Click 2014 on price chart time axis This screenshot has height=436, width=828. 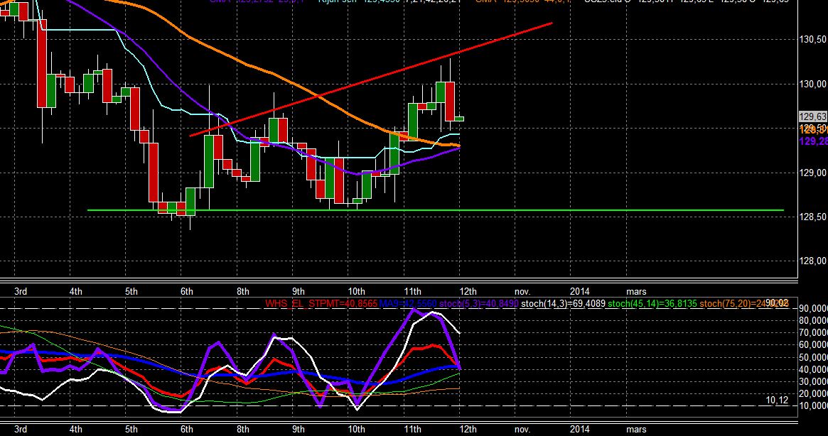click(580, 291)
